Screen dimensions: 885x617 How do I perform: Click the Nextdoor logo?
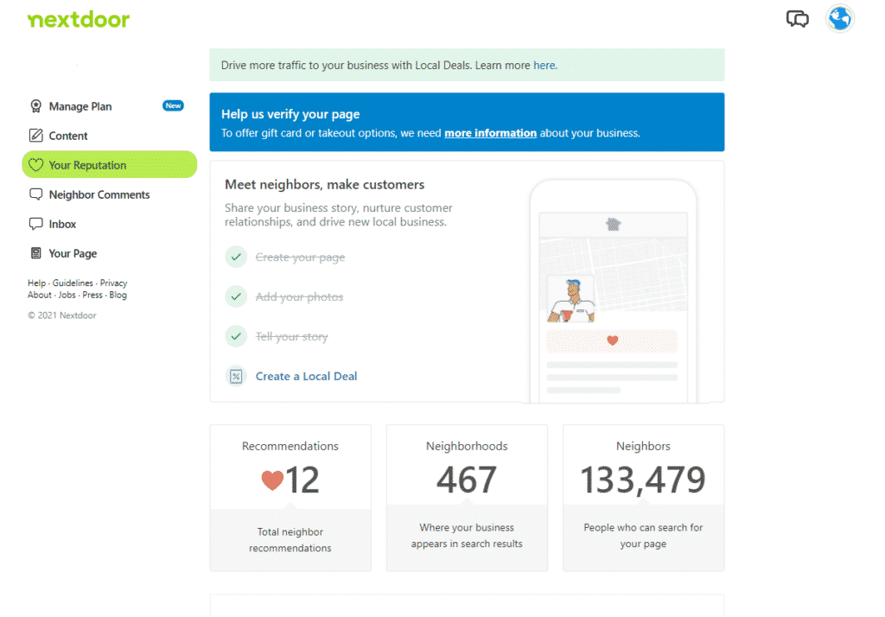[x=78, y=19]
